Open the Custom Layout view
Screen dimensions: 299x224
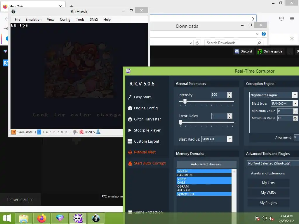143,141
